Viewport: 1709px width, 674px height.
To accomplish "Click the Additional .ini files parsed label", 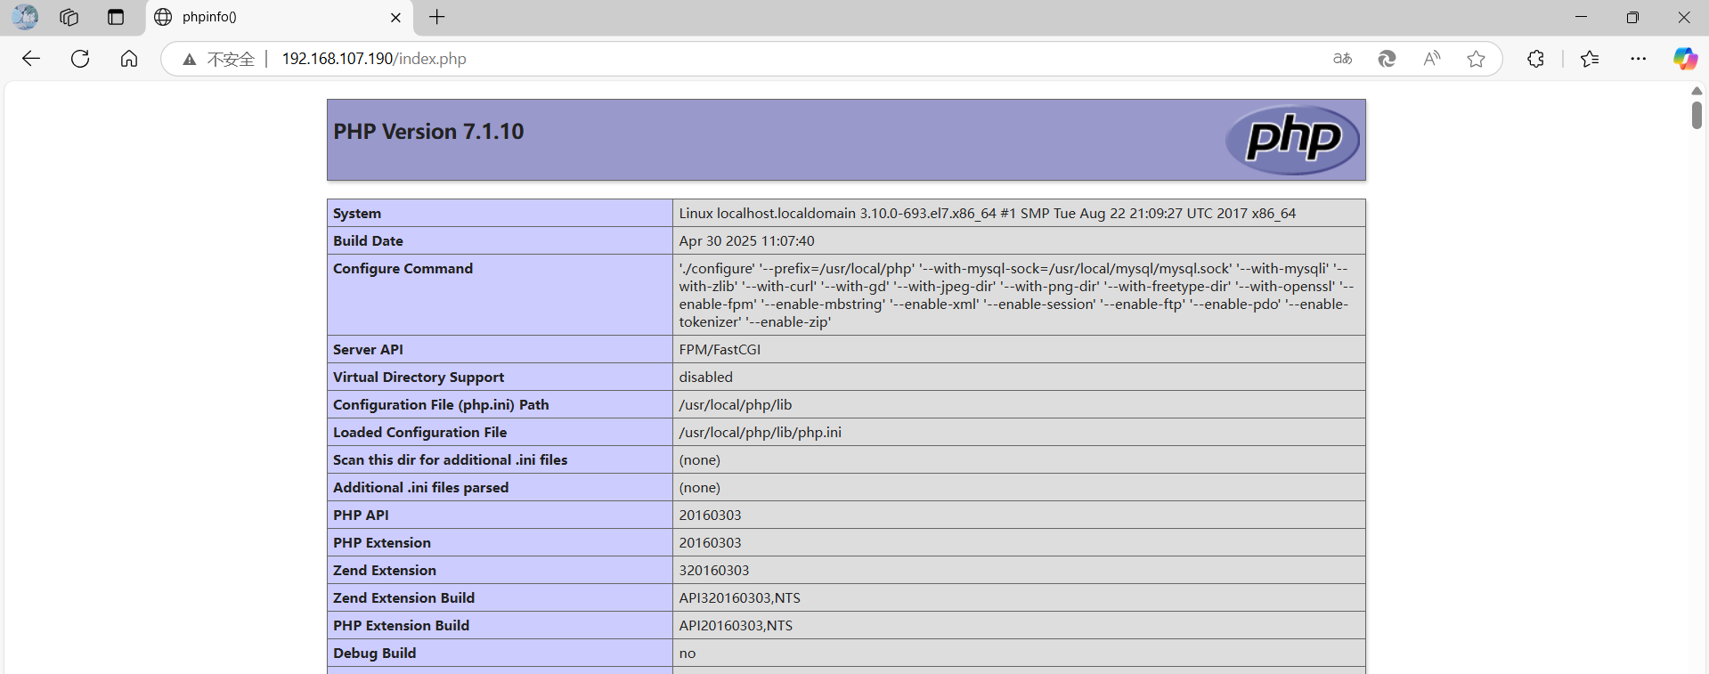I will (420, 488).
